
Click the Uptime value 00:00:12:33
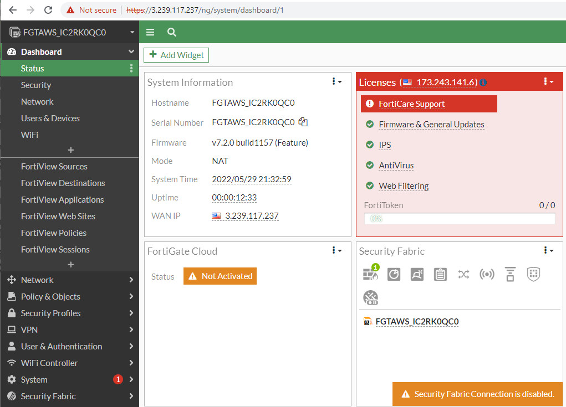234,198
